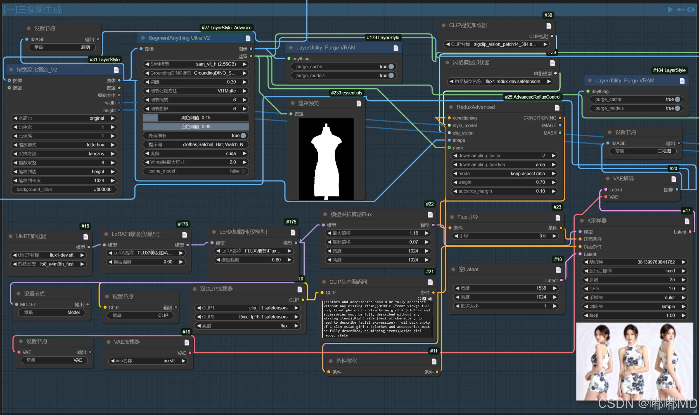Screen dimensions: 699x415
Task: Open SAM模型 sam_vit_h dropdown
Action: point(195,64)
